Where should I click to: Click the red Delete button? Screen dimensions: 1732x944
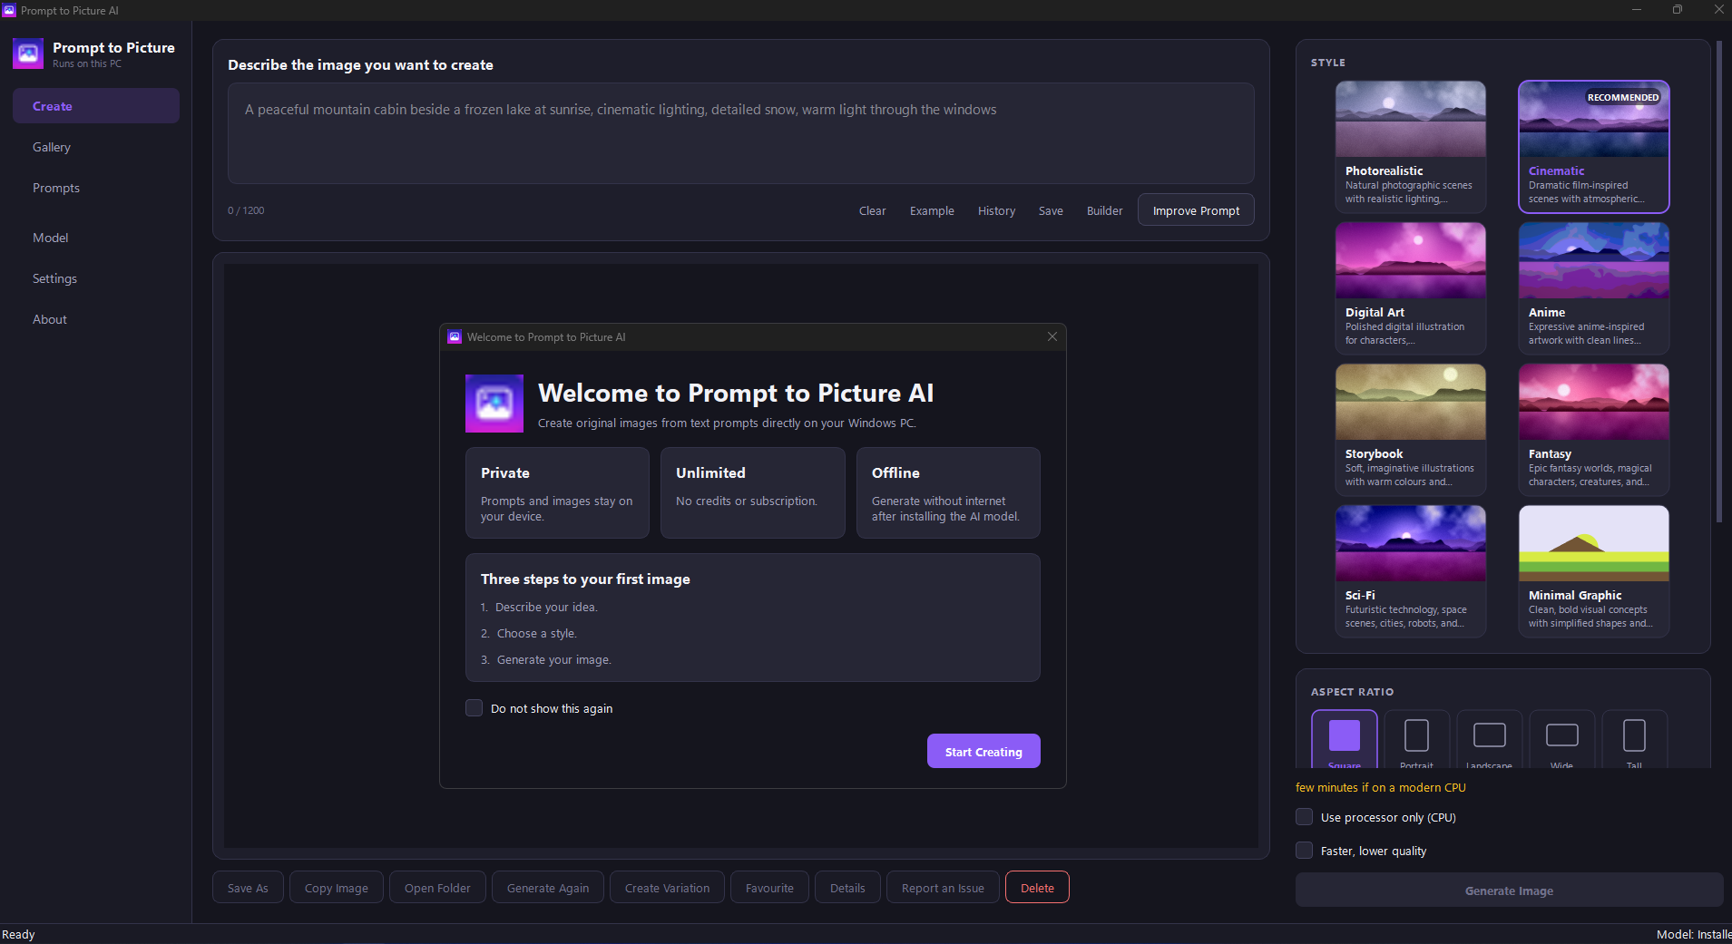pos(1037,888)
